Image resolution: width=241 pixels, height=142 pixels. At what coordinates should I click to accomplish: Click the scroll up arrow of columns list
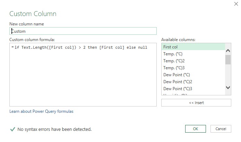228,51
